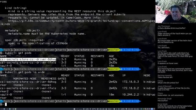Click the 'kind <string>' field heading
Viewport: 196px width, 110px height.
point(16,8)
